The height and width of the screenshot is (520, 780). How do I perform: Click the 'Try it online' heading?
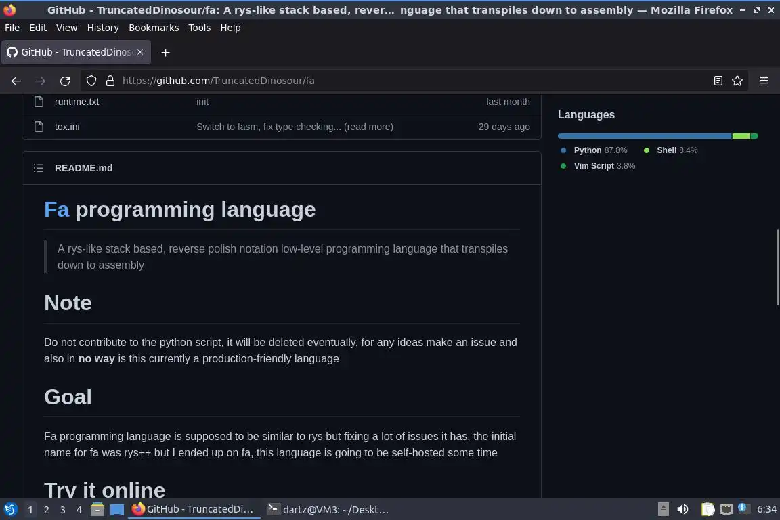[104, 490]
